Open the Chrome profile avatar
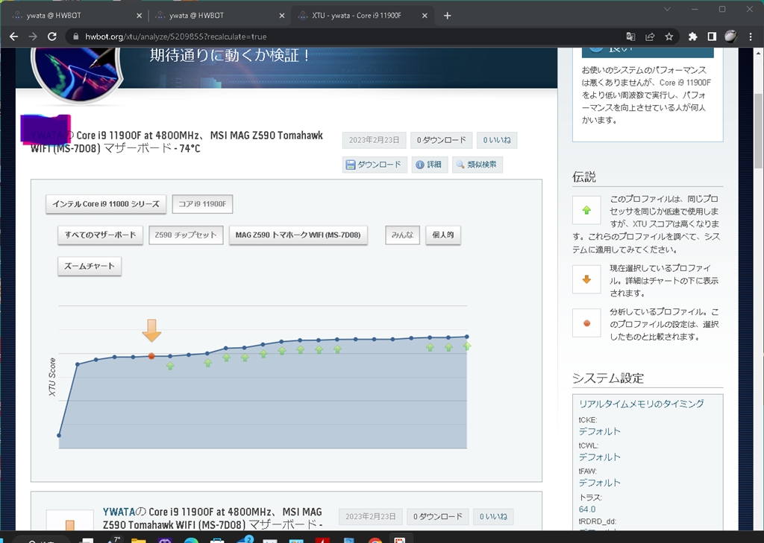This screenshot has width=764, height=543. 730,36
